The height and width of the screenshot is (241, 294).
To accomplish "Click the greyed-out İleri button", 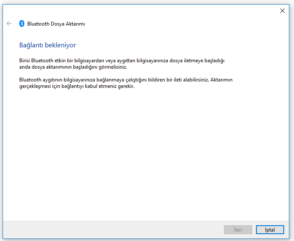I will coord(238,230).
